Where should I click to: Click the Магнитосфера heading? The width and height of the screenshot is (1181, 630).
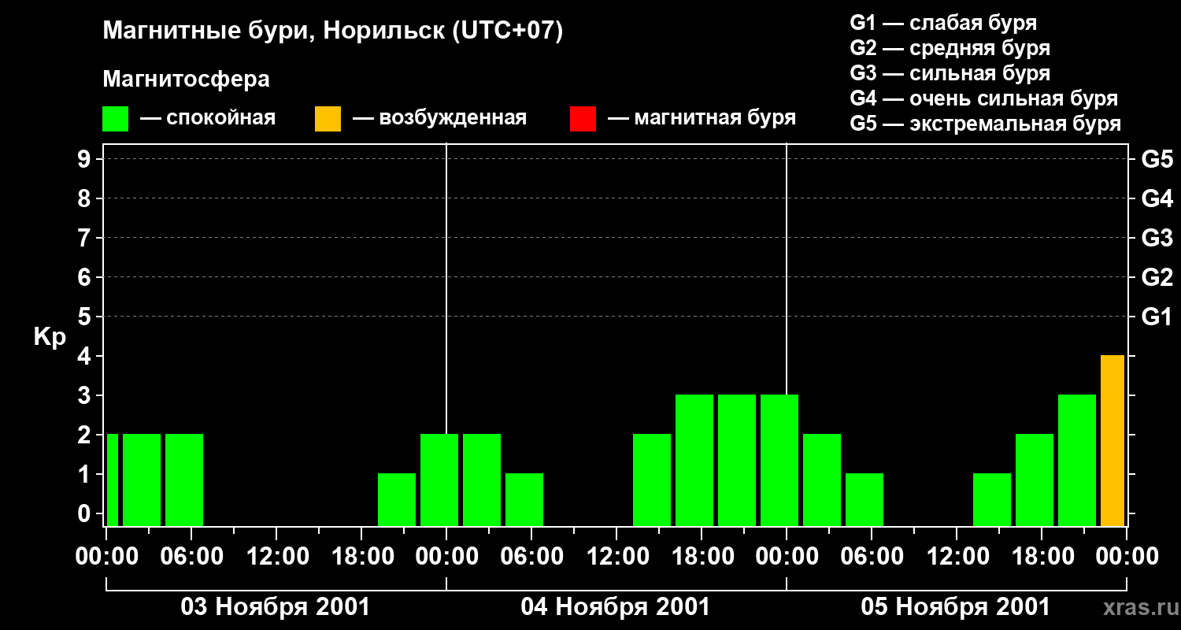tap(186, 80)
